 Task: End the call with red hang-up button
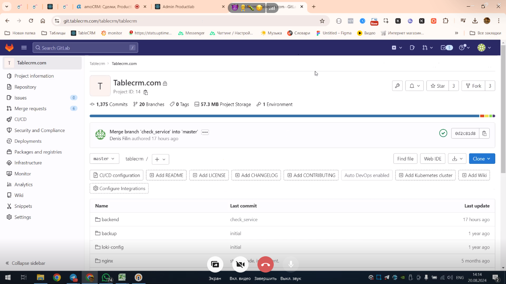[265, 264]
